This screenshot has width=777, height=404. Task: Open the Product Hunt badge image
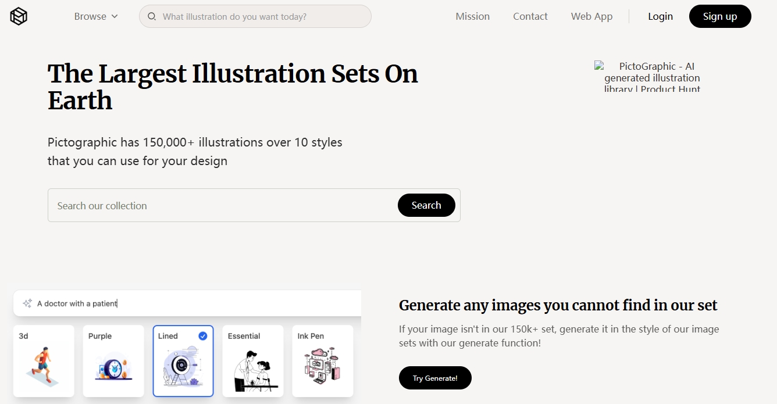(651, 76)
